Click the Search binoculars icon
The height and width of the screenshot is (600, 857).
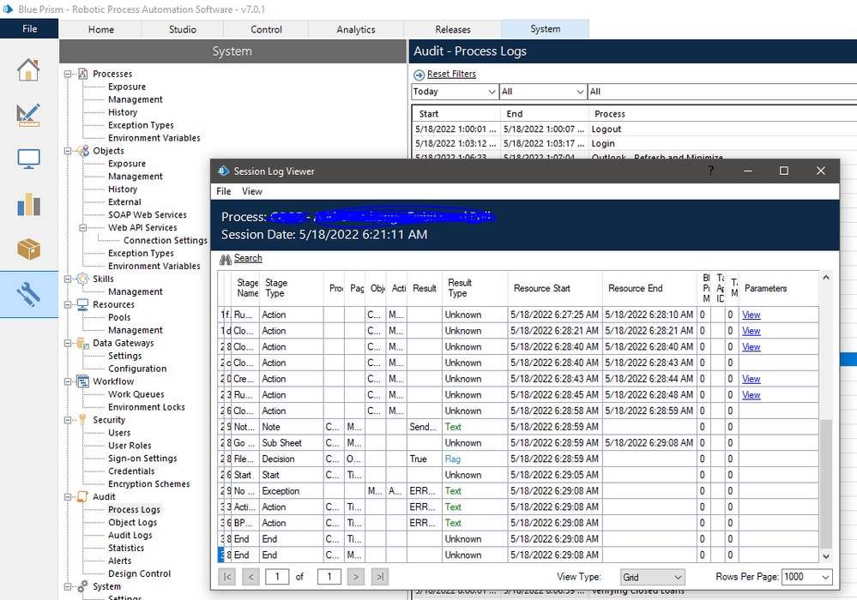coord(225,260)
